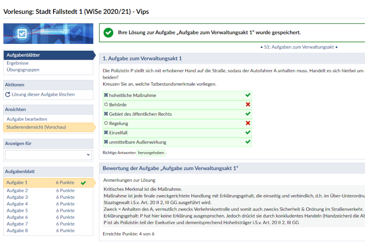Select the "Behörde" radio button
Viewport: 365px width, 252px height.
click(106, 105)
